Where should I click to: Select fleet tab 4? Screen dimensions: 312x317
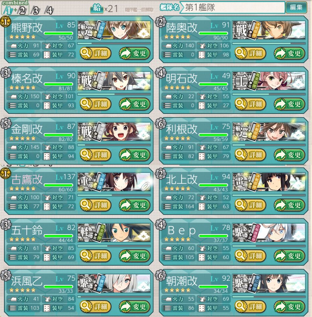(49, 10)
